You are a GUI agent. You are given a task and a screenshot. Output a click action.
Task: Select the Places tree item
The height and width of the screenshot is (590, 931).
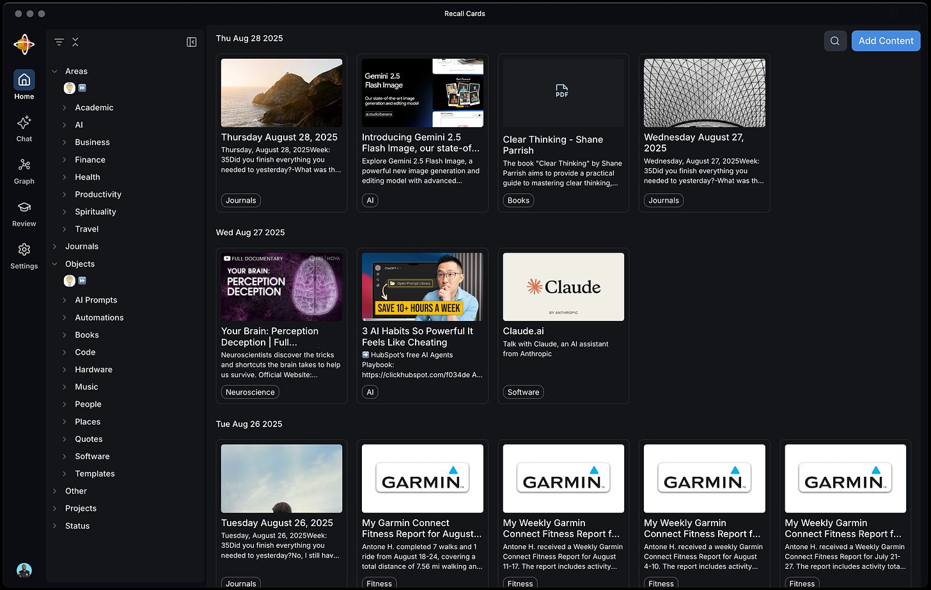[88, 422]
